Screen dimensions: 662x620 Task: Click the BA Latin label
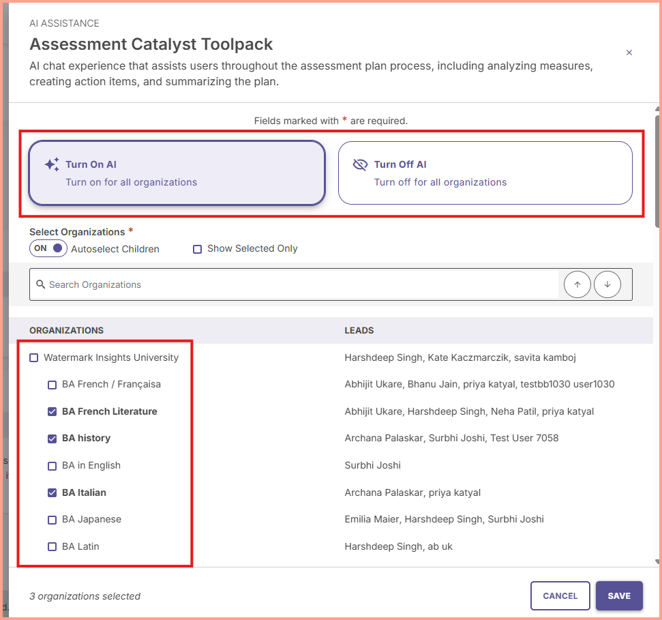point(80,546)
